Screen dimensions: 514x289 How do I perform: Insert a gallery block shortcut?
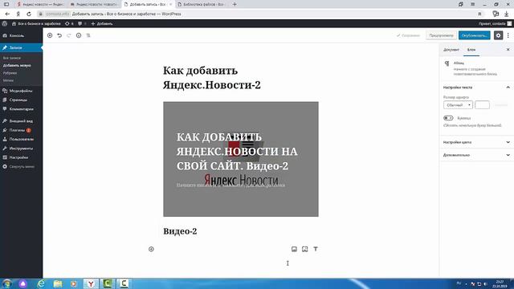pyautogui.click(x=305, y=249)
